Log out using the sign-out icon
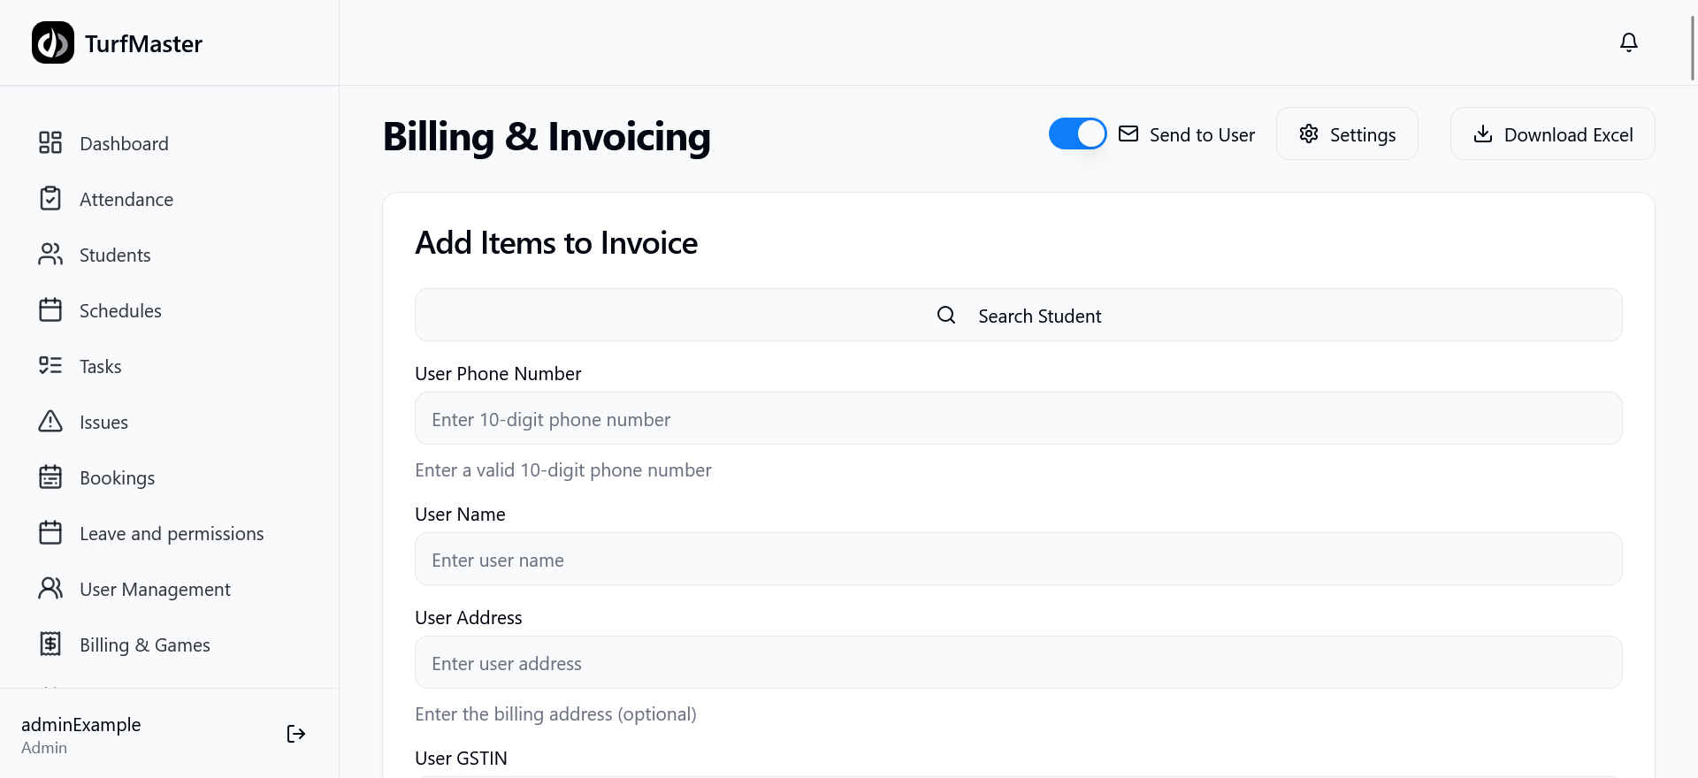 pos(296,734)
